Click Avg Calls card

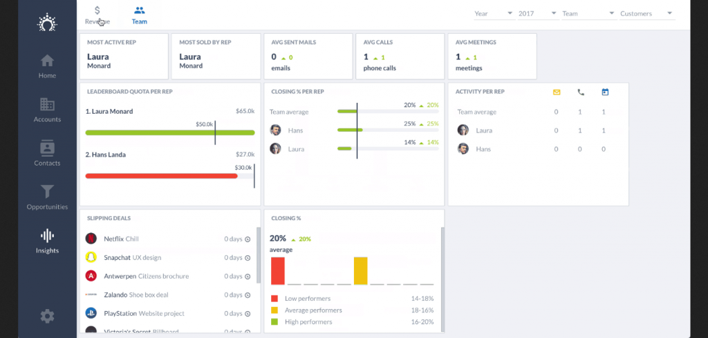(x=400, y=57)
